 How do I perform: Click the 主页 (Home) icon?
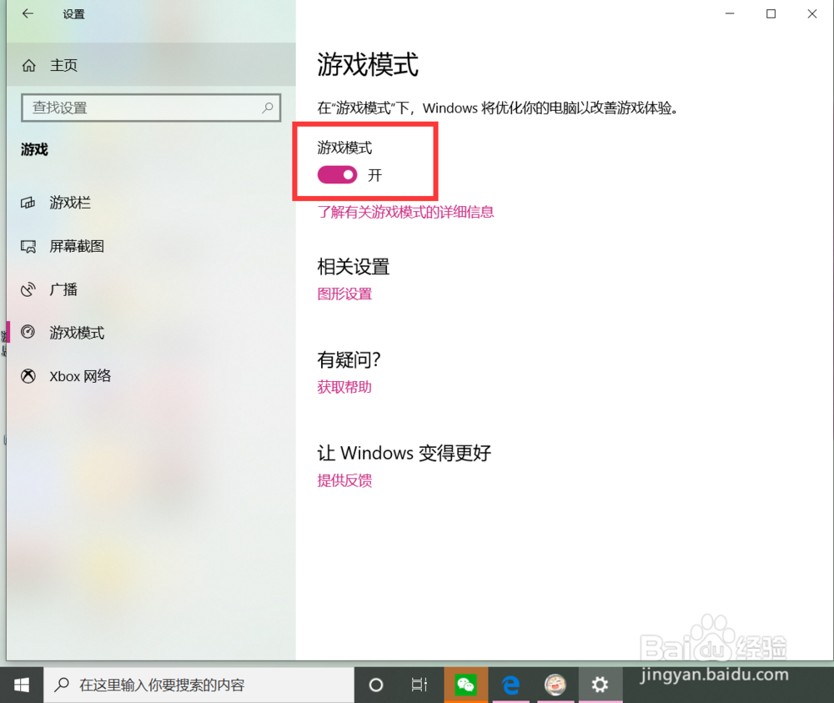click(28, 65)
